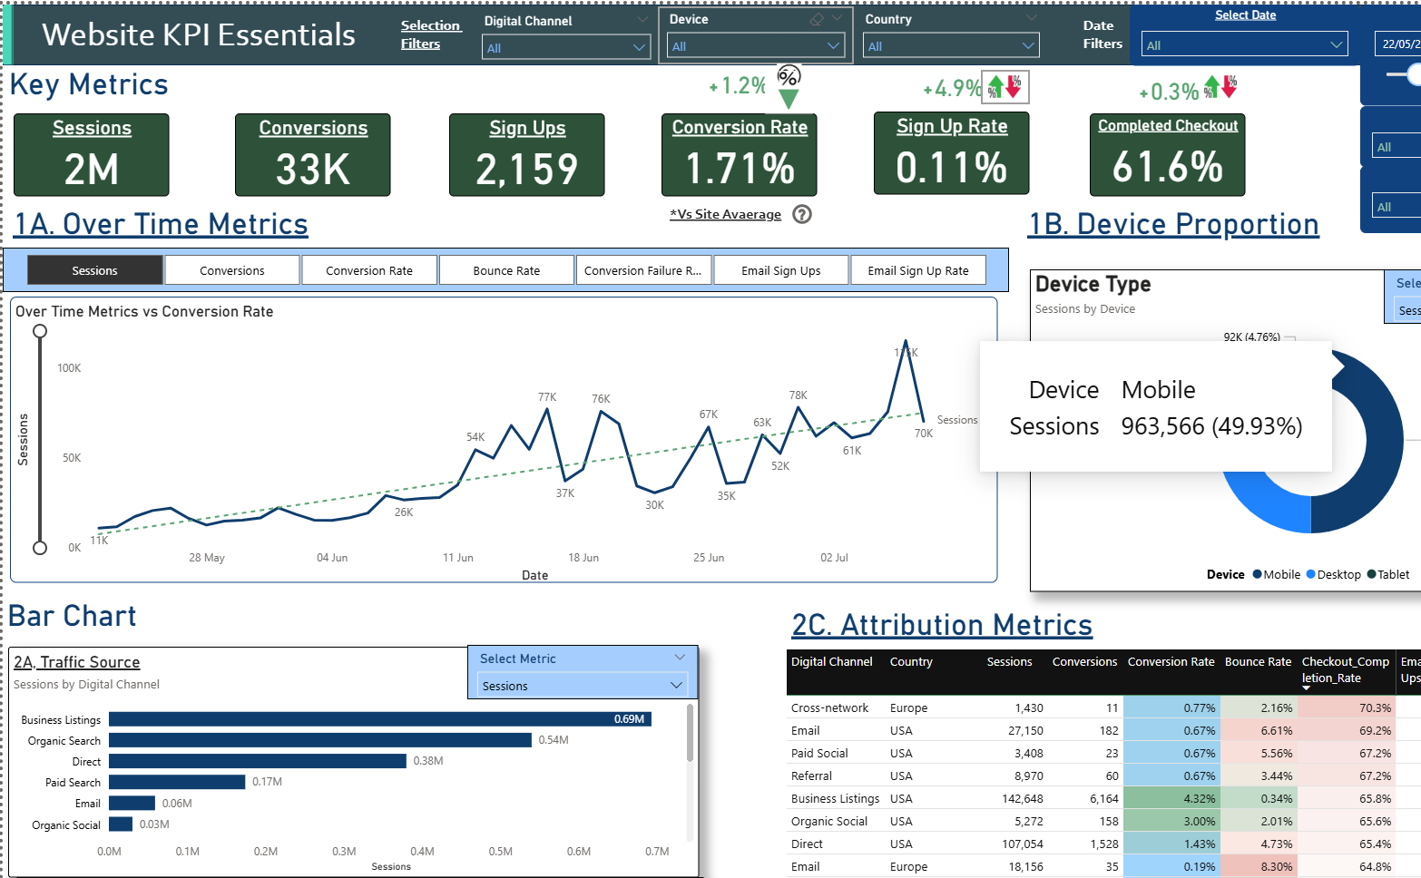Click the Sign Up Rate up/down arrows icon
The image size is (1421, 878).
click(1004, 87)
